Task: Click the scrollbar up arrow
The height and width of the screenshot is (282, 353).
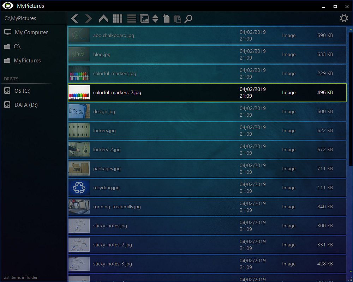Action: coord(351,30)
